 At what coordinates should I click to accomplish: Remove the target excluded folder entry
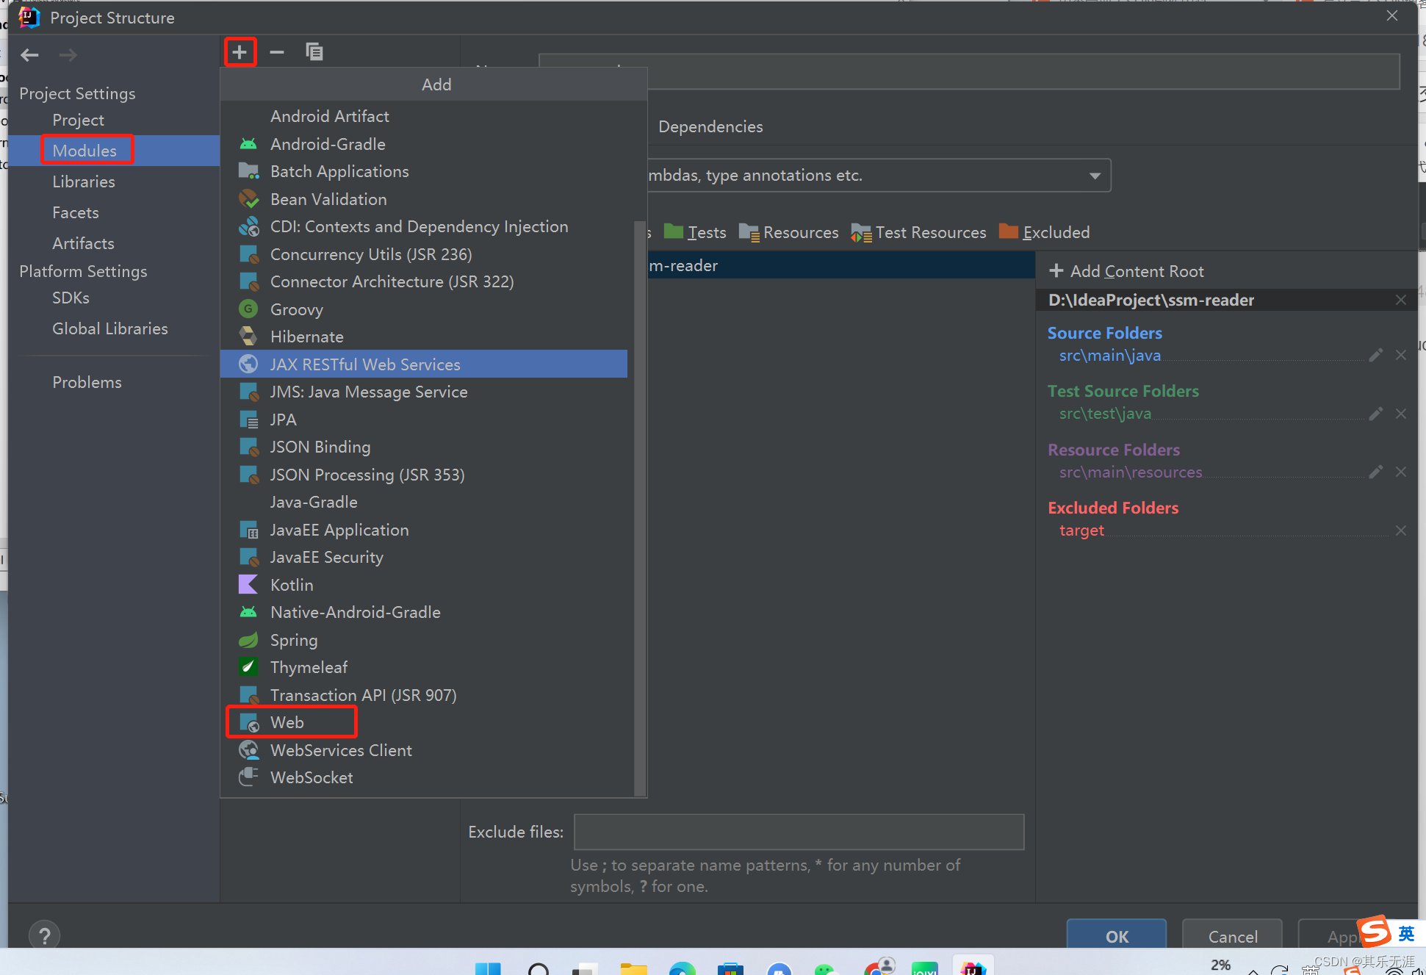tap(1400, 530)
